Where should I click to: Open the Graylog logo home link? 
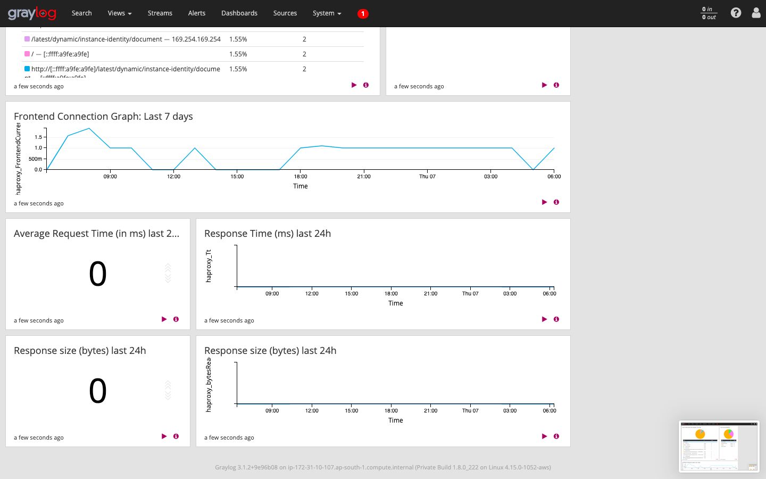pos(32,13)
